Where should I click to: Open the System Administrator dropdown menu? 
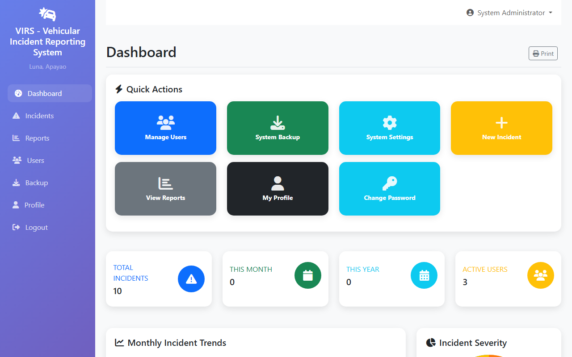(509, 12)
